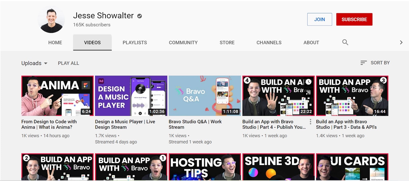
Task: Open 'Bravo Studio Q&A | Work Stream' title
Action: tap(195, 124)
